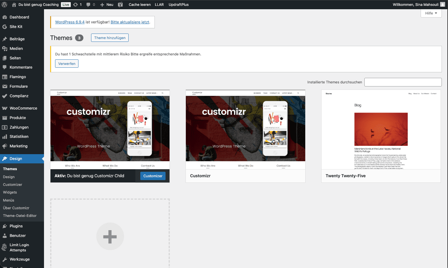Click the Bitte aktualisiere jetzt link

pos(130,22)
